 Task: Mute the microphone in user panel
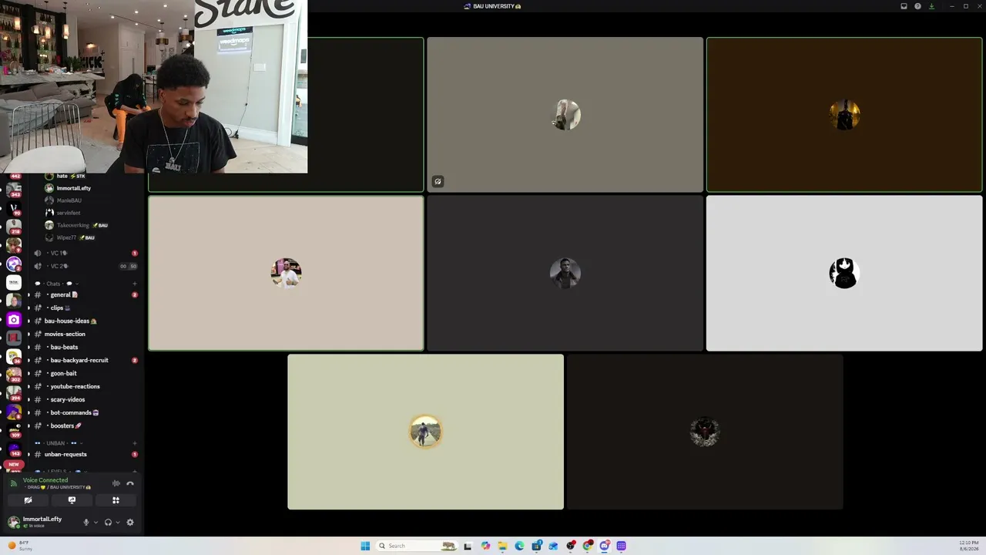pos(86,522)
